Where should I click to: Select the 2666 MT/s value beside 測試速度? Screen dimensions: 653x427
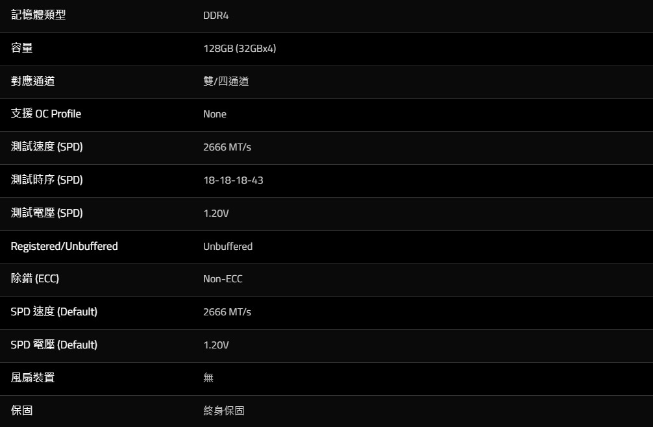coord(227,147)
